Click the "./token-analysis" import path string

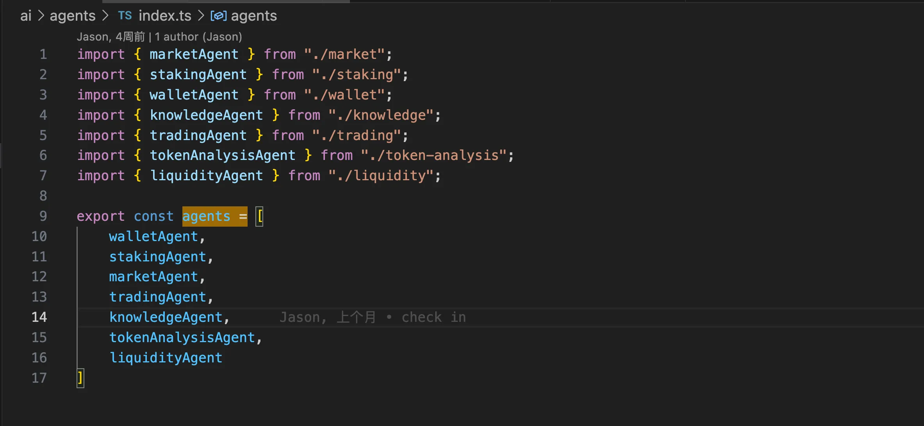coord(433,155)
